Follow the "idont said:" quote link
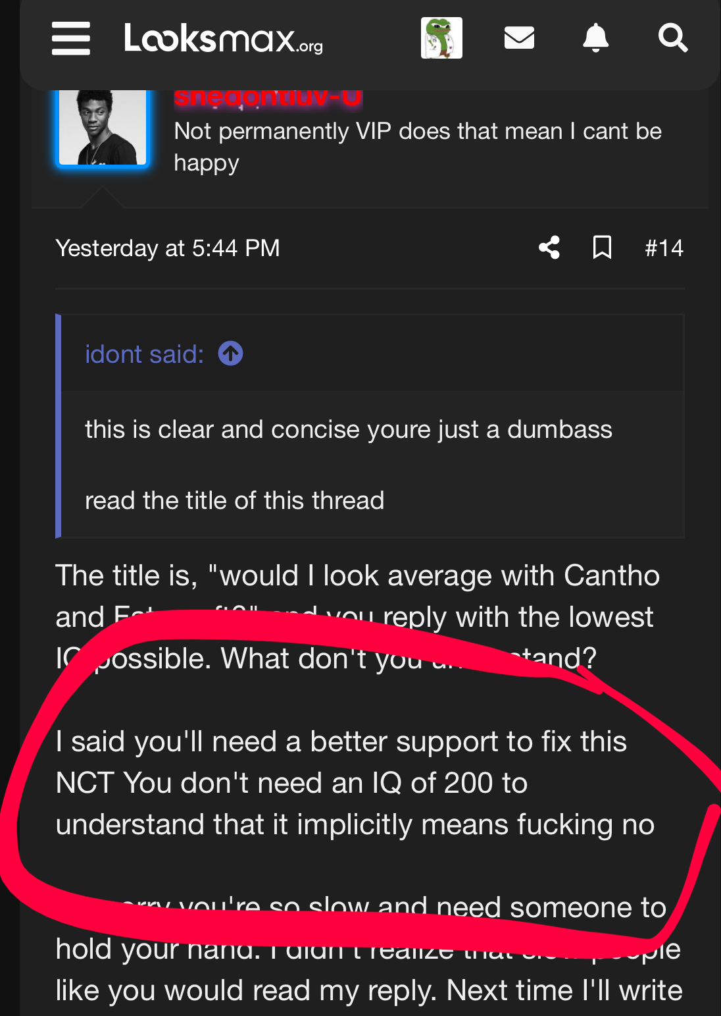Viewport: 721px width, 1016px height. [144, 354]
